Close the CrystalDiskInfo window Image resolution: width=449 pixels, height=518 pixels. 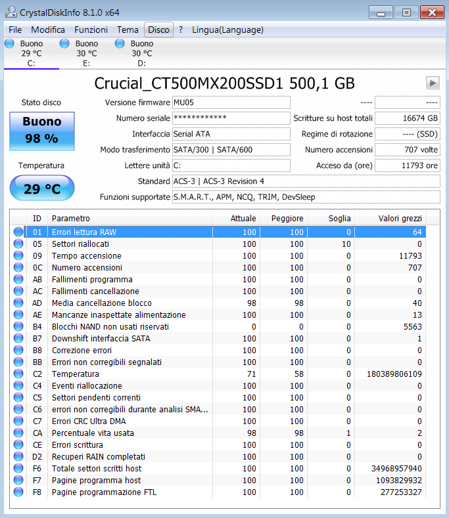(x=432, y=12)
